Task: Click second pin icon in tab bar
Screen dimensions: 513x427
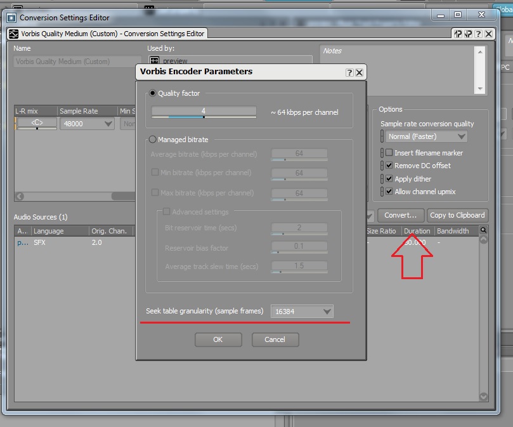Action: (468, 34)
